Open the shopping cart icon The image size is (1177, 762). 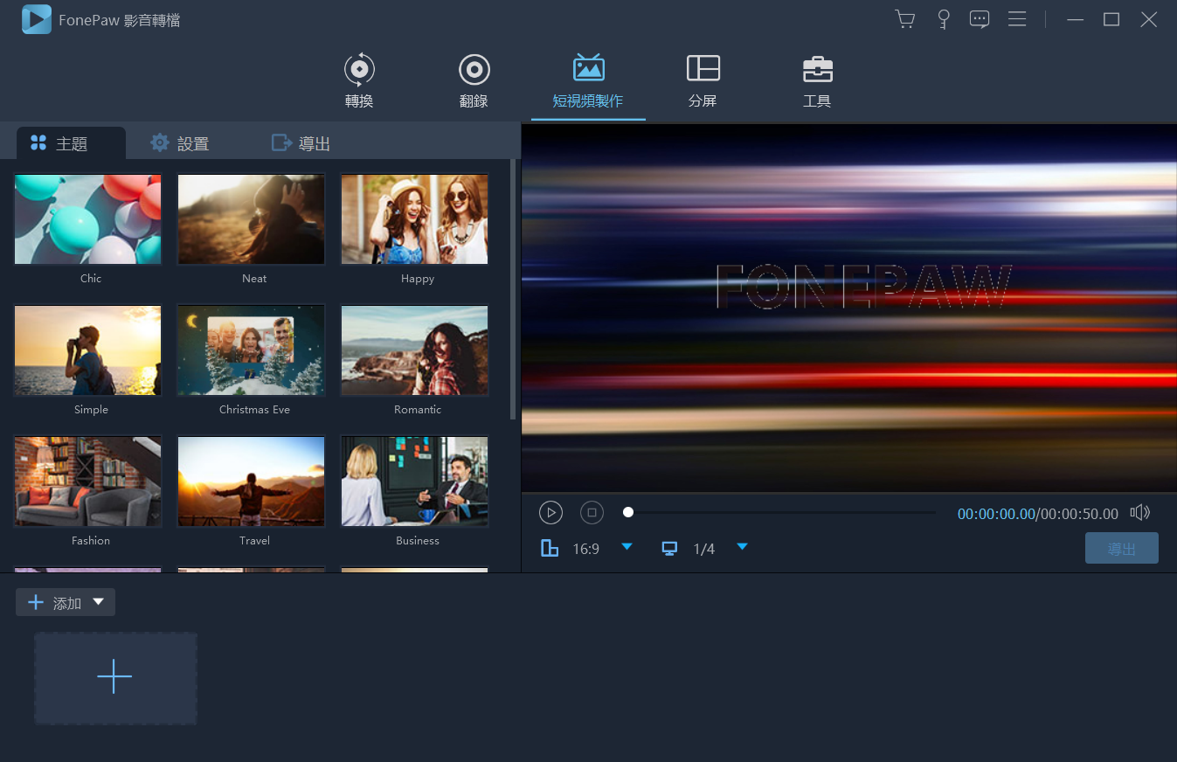905,19
